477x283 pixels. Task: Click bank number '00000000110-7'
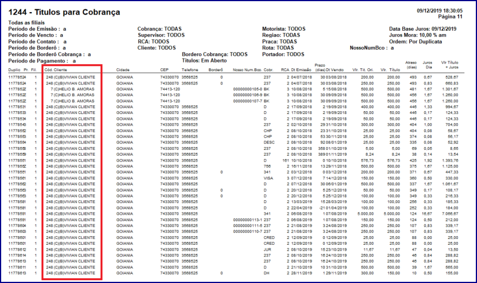pyautogui.click(x=248, y=231)
